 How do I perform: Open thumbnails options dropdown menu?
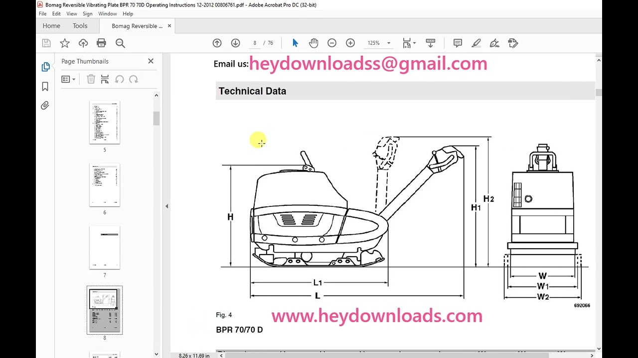(68, 79)
